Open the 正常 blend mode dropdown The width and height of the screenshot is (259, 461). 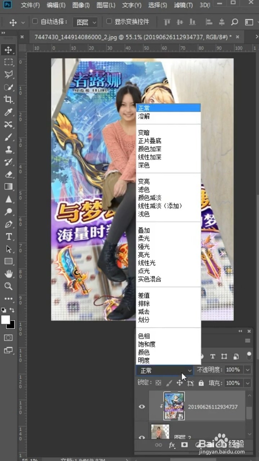[x=165, y=370]
